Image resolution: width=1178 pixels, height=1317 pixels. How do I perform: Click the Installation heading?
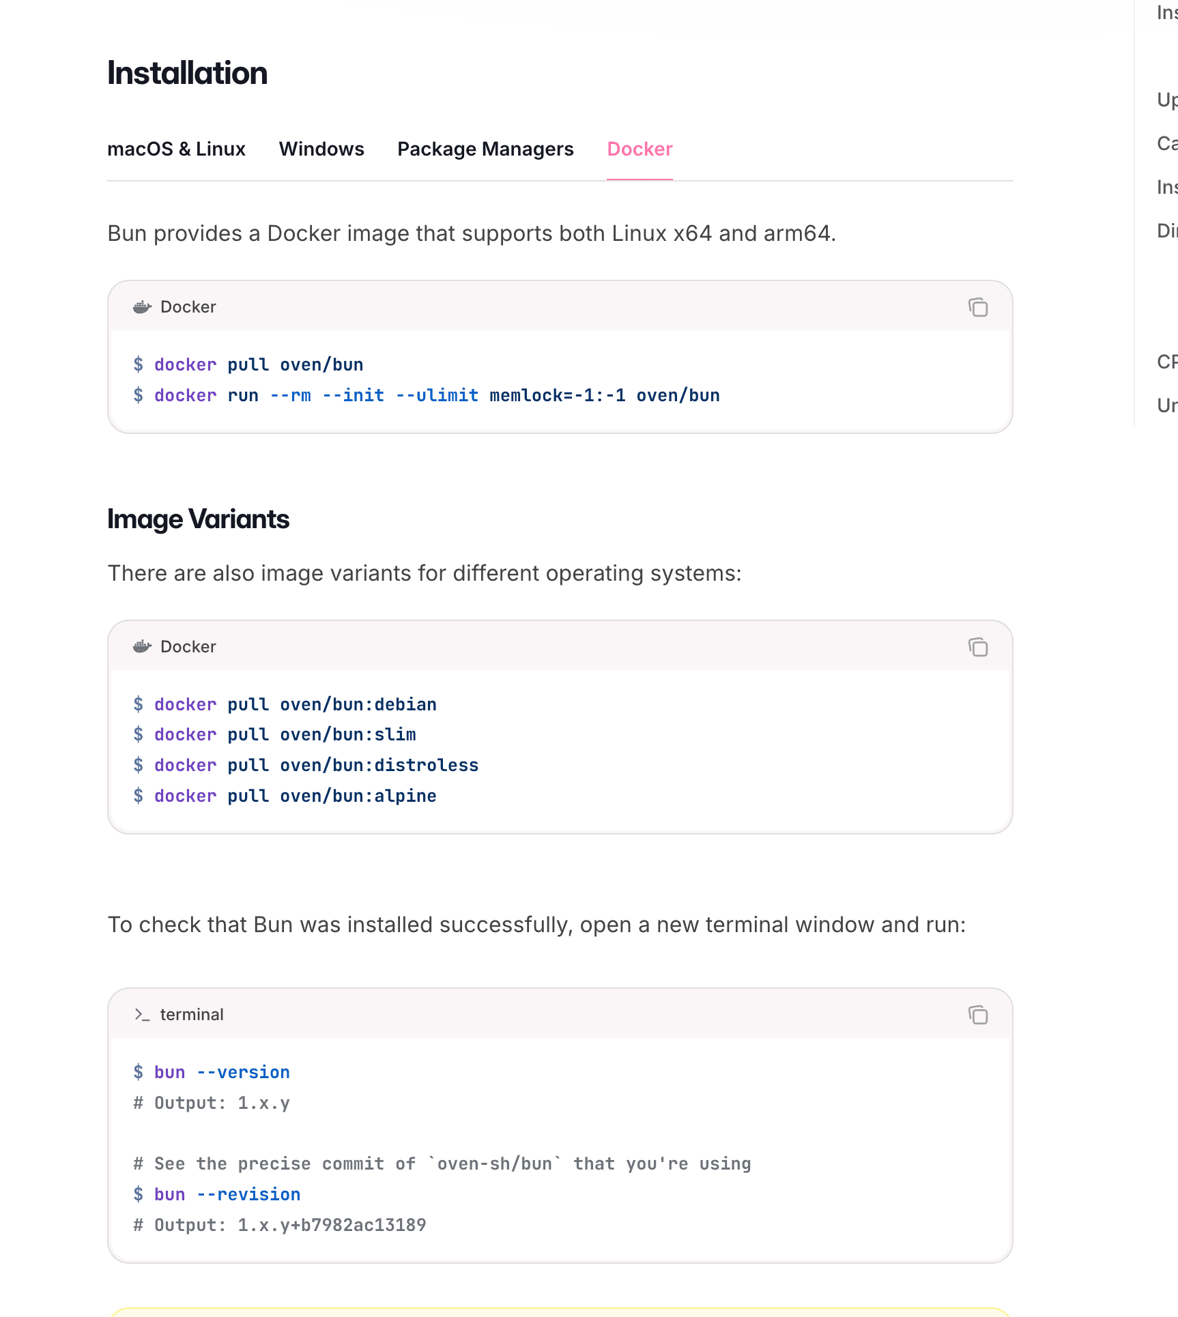point(187,73)
